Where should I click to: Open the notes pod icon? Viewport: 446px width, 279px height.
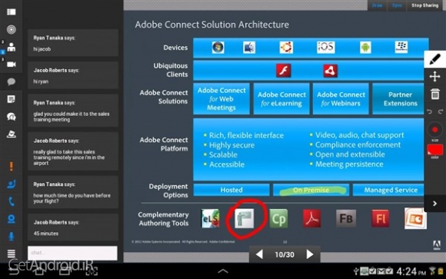click(x=11, y=99)
